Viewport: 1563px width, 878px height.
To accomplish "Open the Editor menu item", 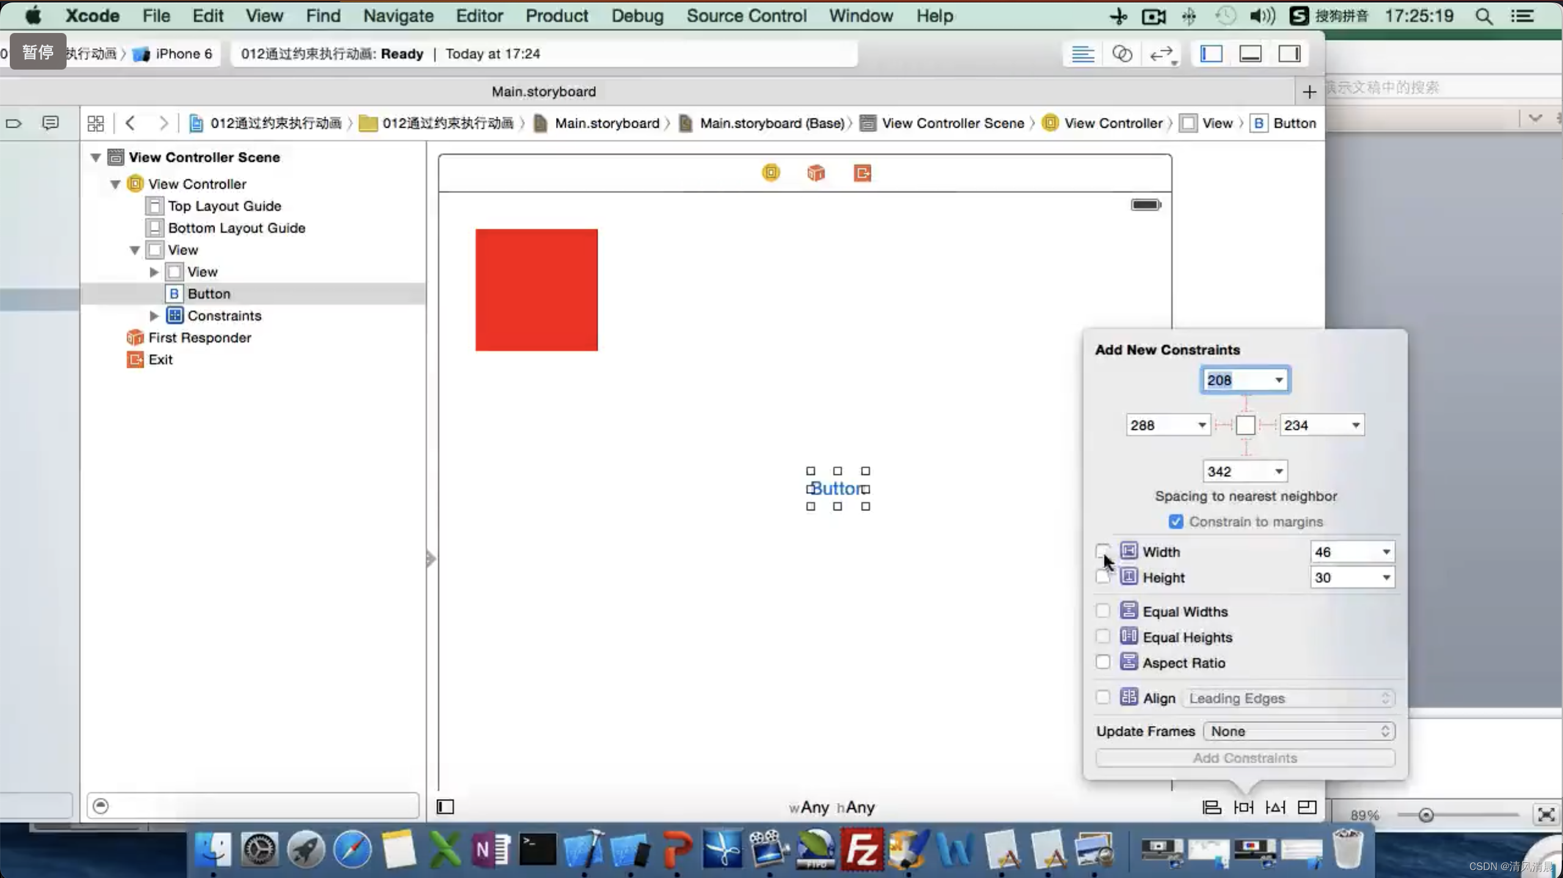I will [480, 16].
